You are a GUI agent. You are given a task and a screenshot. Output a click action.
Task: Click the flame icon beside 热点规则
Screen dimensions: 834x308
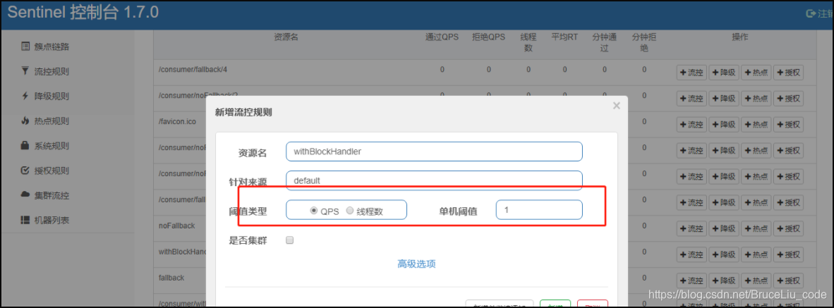coord(25,121)
